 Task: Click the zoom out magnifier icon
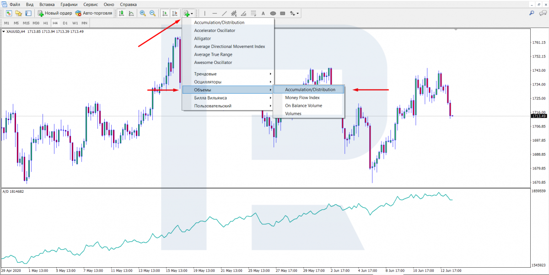coord(152,13)
